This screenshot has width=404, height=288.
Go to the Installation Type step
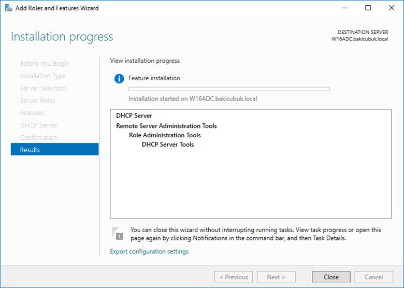pyautogui.click(x=42, y=76)
